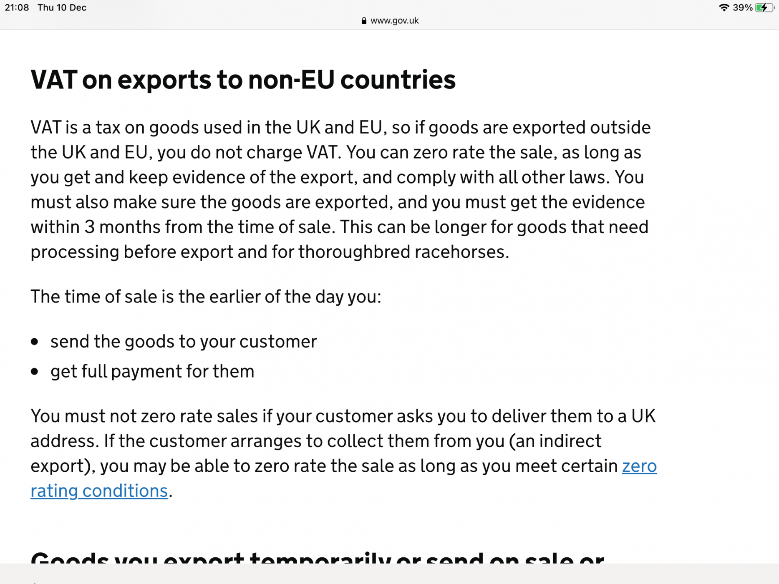Tap the grey bar at page bottom
The width and height of the screenshot is (779, 584).
click(389, 574)
